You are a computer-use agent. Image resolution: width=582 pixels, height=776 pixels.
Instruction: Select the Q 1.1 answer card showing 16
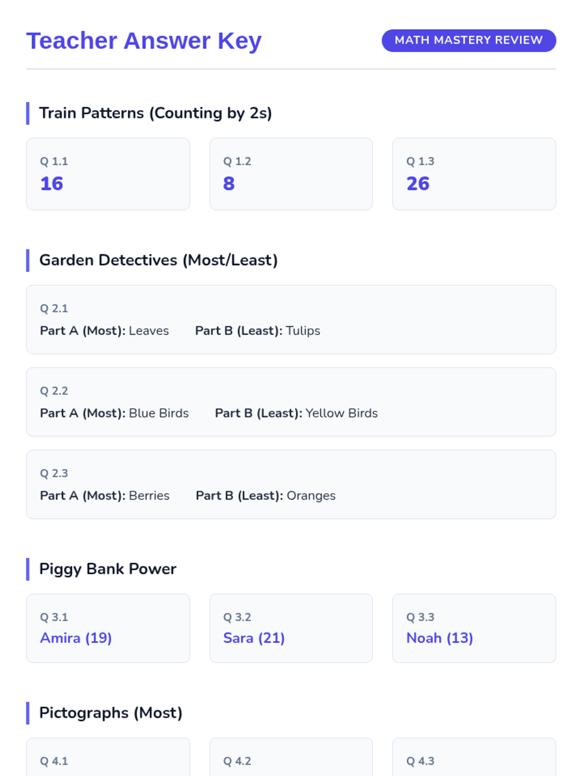[108, 174]
